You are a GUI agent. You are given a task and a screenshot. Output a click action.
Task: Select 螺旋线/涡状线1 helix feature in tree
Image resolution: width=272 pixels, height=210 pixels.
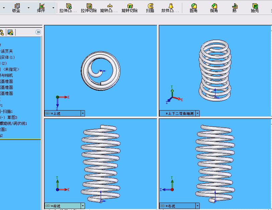pyautogui.click(x=13, y=124)
